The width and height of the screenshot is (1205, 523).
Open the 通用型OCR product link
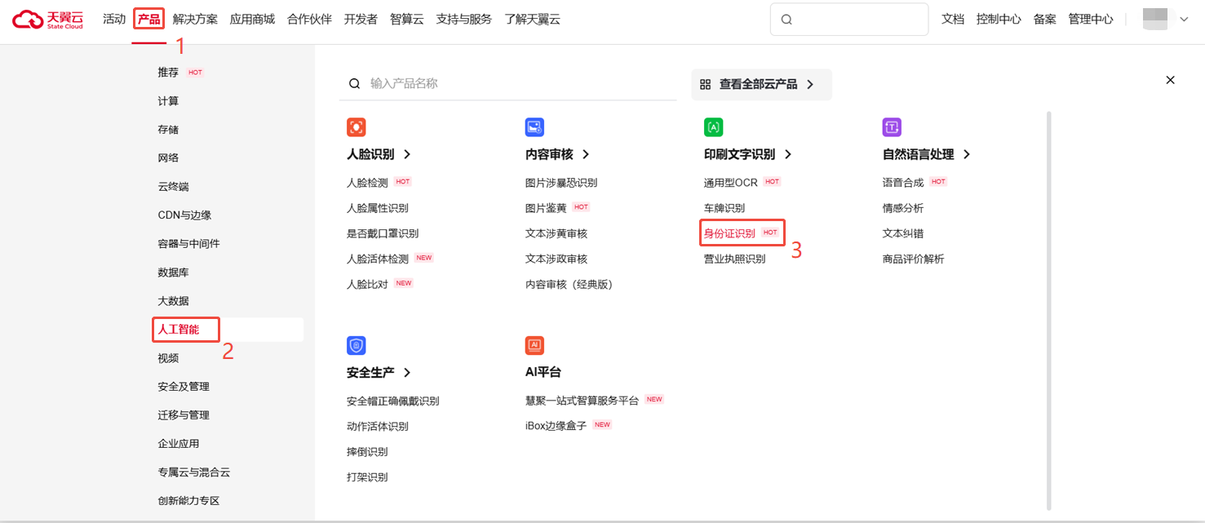click(730, 182)
